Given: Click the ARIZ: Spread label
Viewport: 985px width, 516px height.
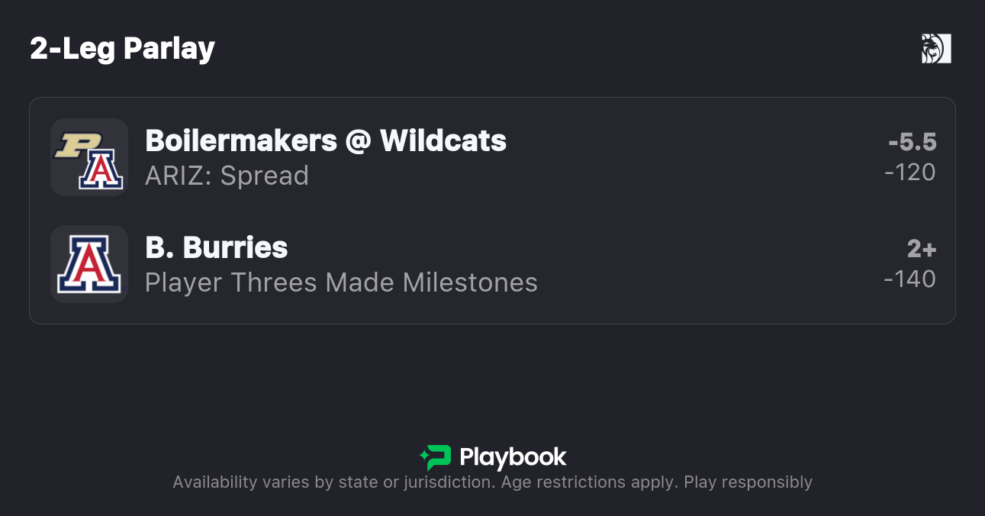Looking at the screenshot, I should [227, 176].
